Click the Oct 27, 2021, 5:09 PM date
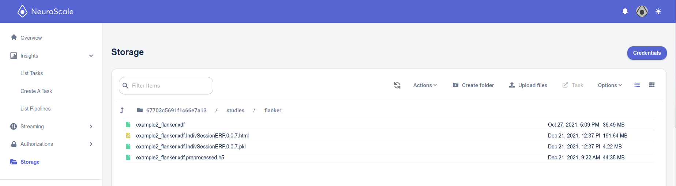 pos(574,125)
